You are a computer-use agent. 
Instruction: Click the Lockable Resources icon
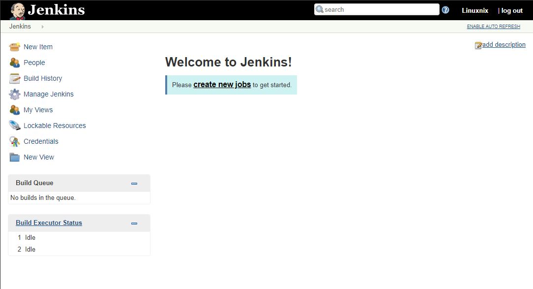(15, 126)
